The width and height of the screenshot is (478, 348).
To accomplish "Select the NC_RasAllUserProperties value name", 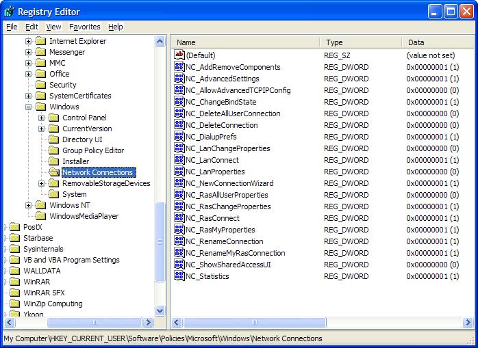I will pos(227,195).
